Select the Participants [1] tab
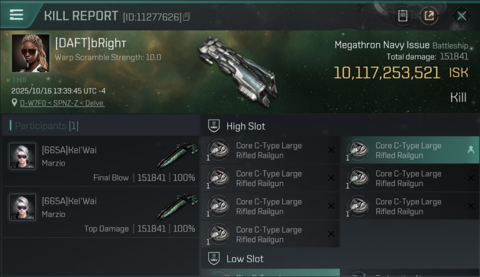 coord(47,126)
